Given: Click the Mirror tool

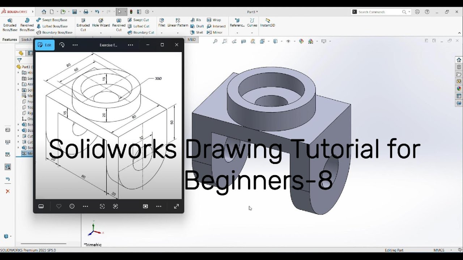Looking at the screenshot, I should 215,32.
